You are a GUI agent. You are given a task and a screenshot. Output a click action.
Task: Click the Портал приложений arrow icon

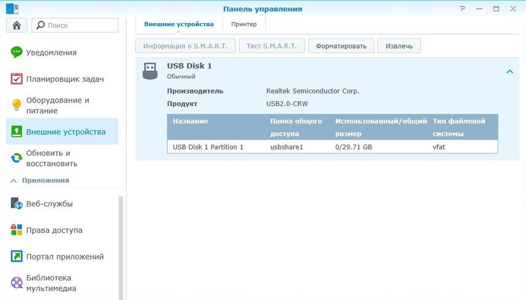(17, 257)
